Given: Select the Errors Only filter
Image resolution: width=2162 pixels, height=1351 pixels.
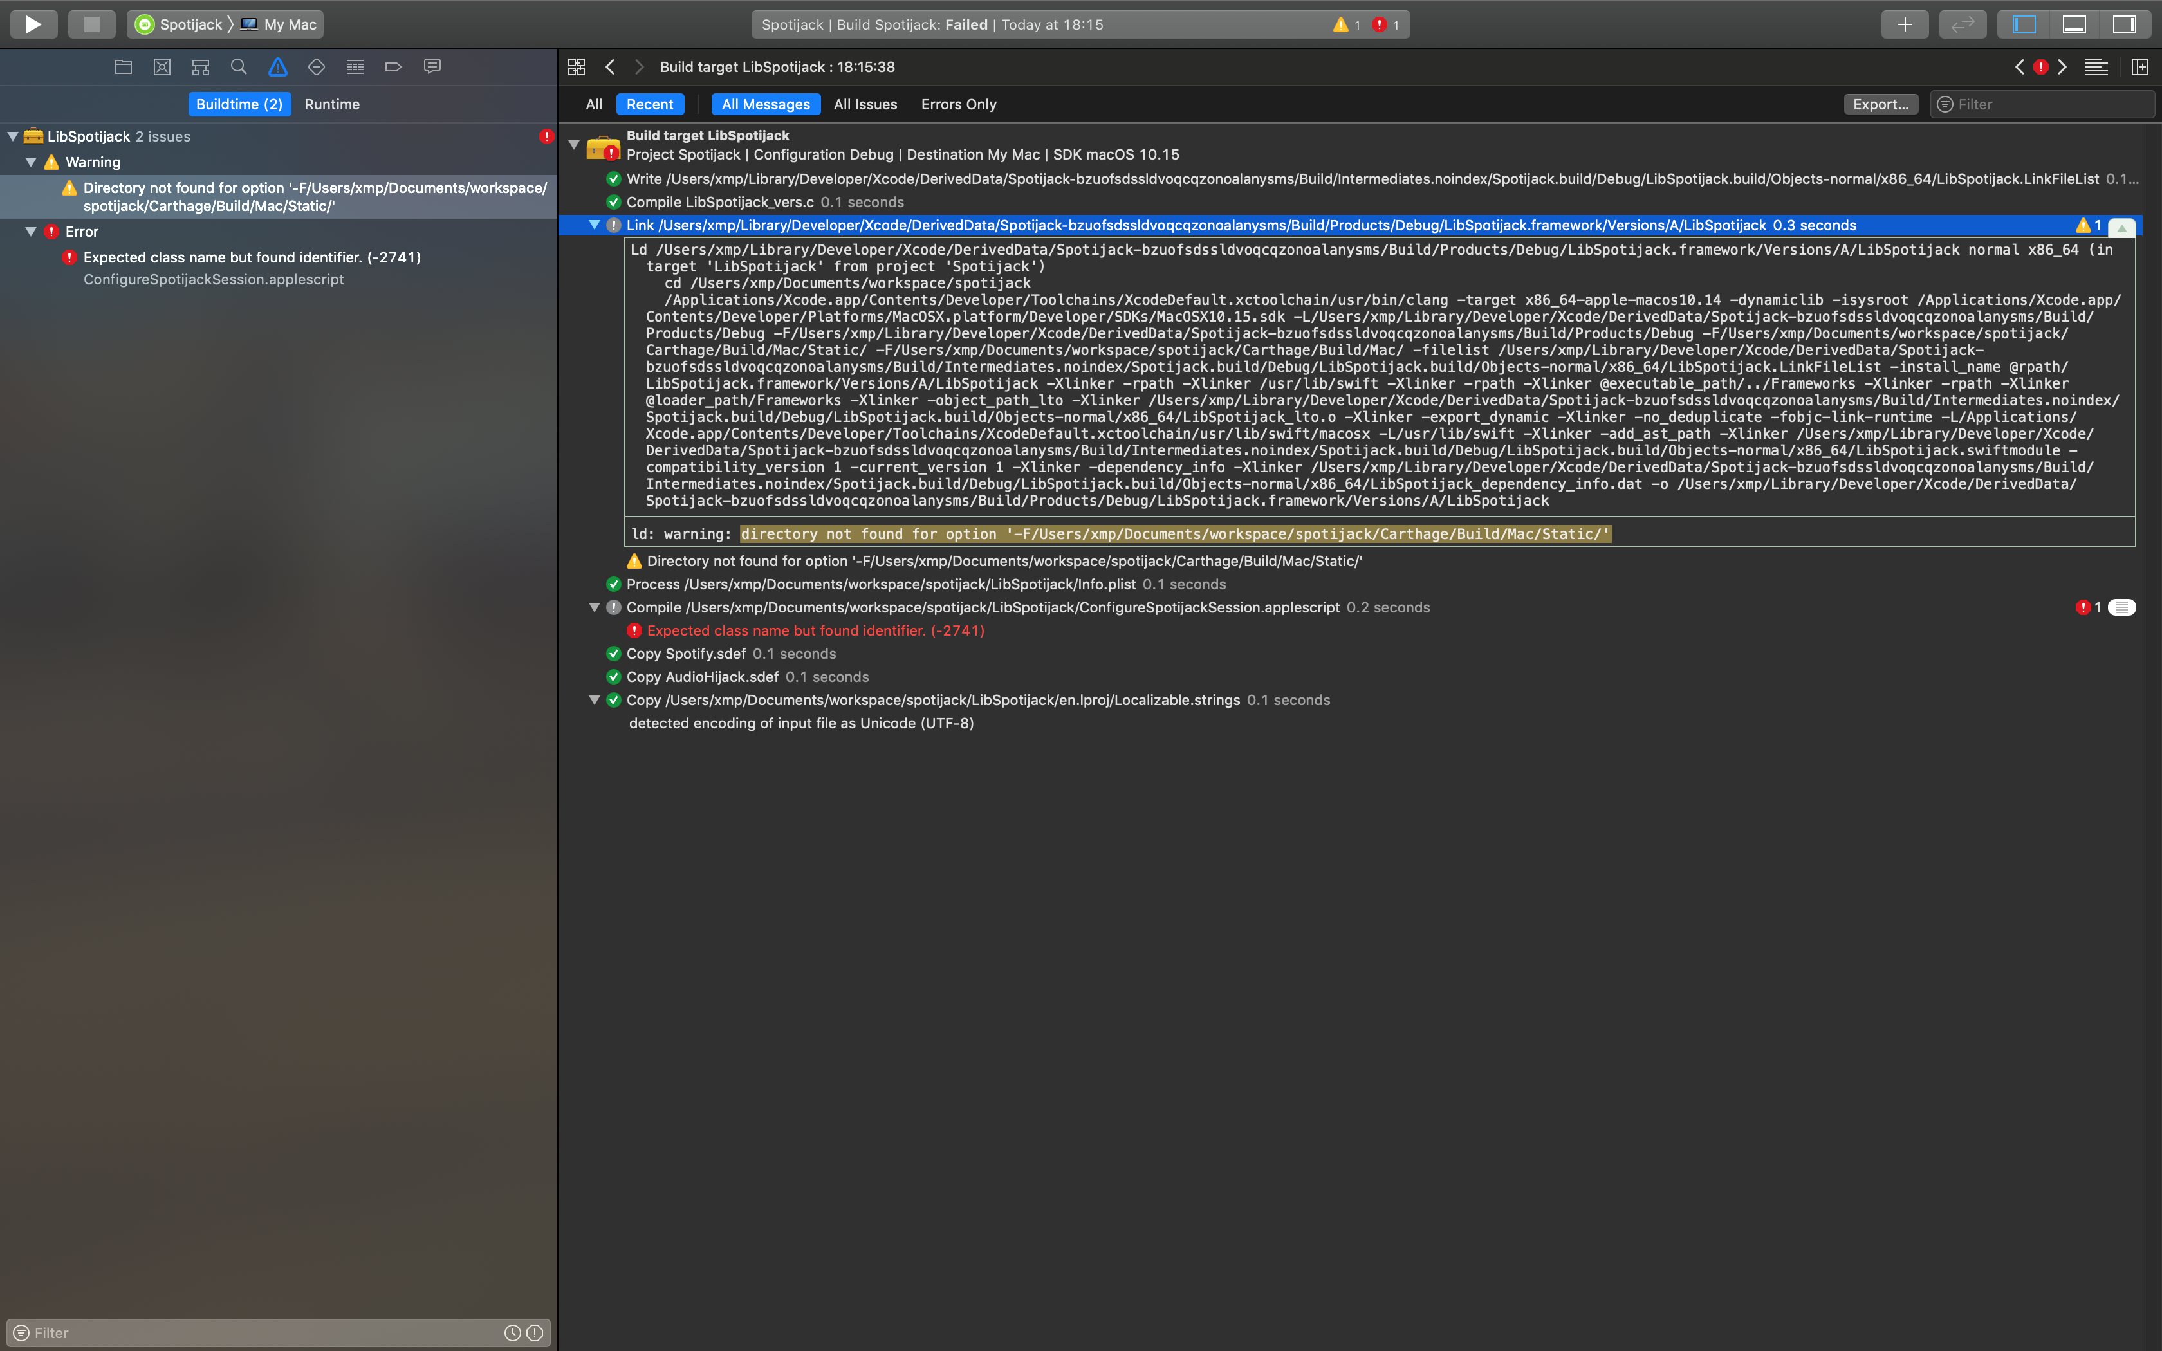Looking at the screenshot, I should click(957, 104).
